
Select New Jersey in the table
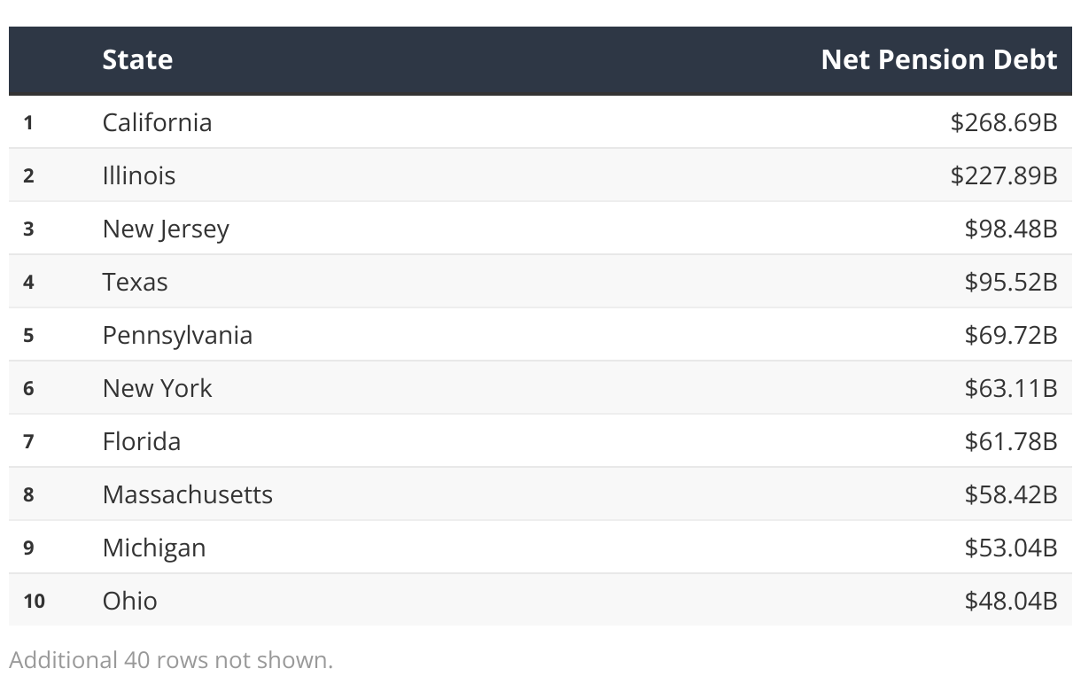pos(166,229)
